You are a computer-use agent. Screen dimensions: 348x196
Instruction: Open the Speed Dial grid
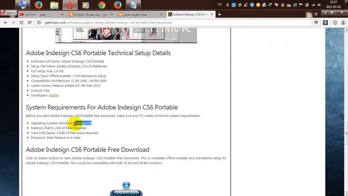[x=30, y=23]
